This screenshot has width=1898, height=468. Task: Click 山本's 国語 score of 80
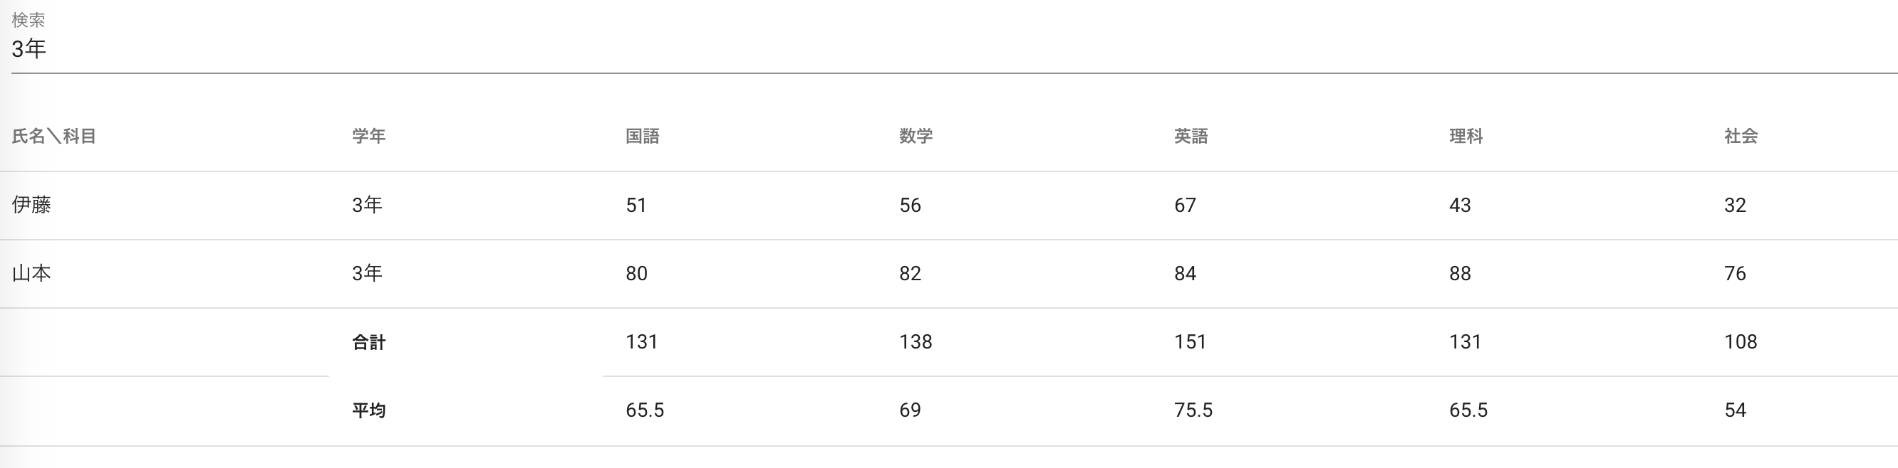pos(637,273)
